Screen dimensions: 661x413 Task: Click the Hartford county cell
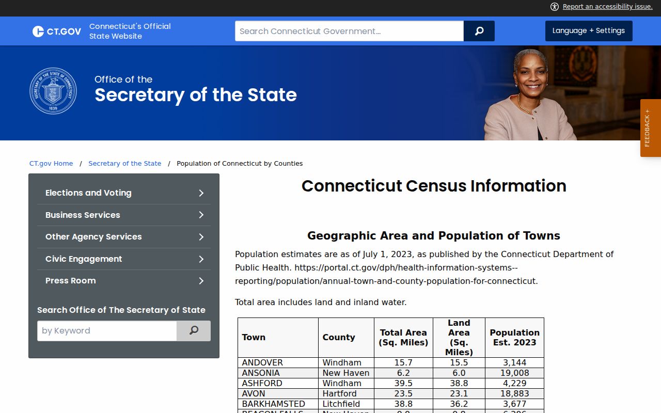(x=346, y=394)
